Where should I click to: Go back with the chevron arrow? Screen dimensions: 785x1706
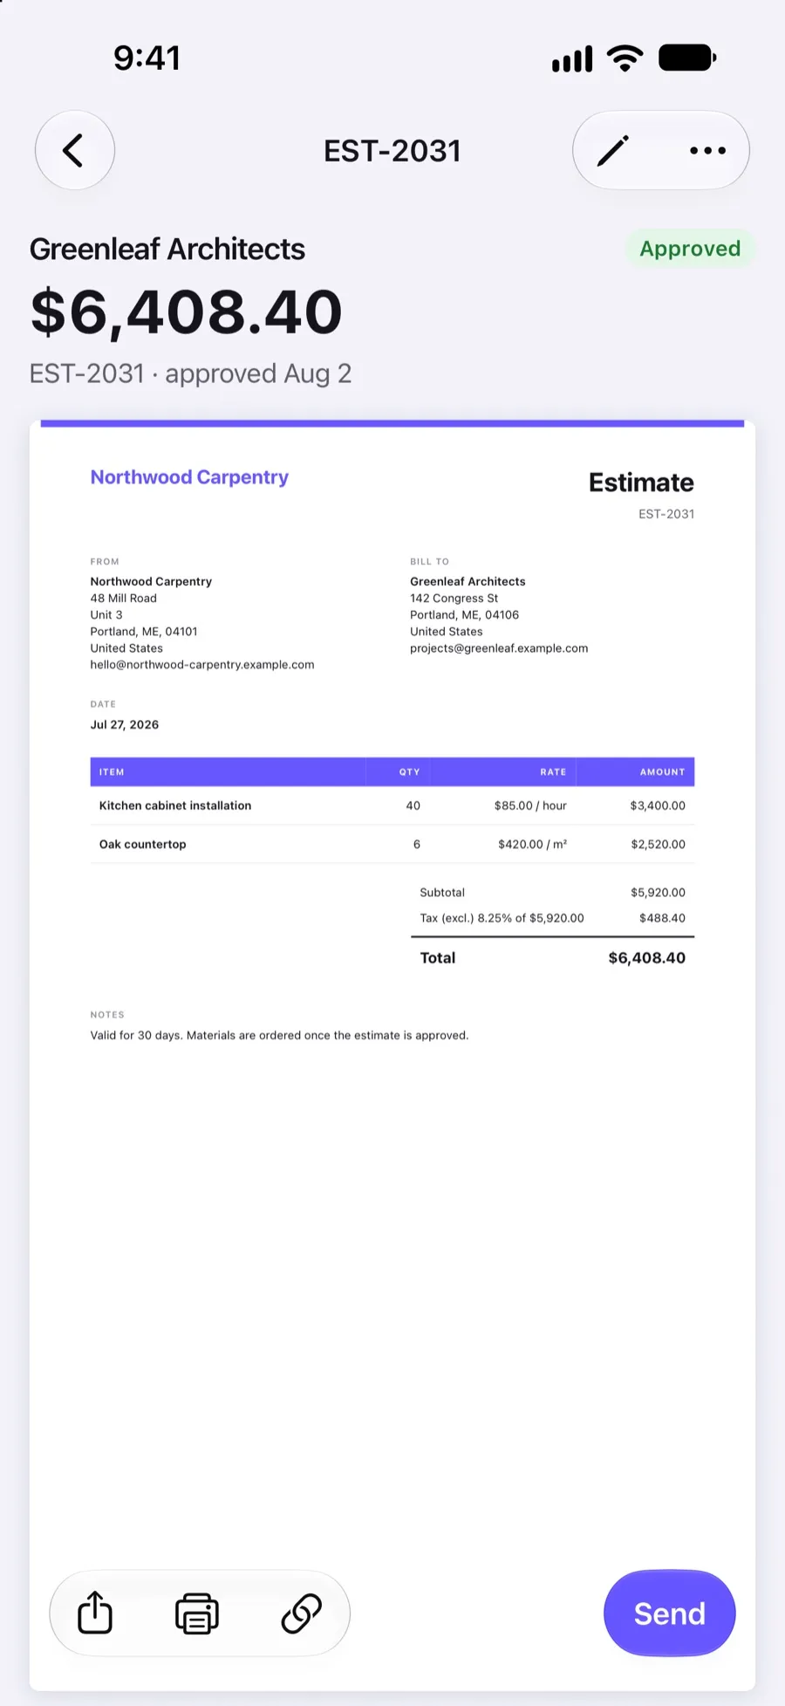[75, 150]
